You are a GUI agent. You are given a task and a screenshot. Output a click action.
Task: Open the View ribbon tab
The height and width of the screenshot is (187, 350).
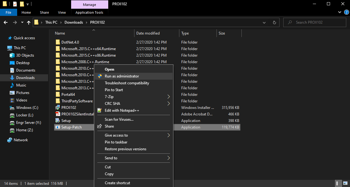click(x=62, y=12)
